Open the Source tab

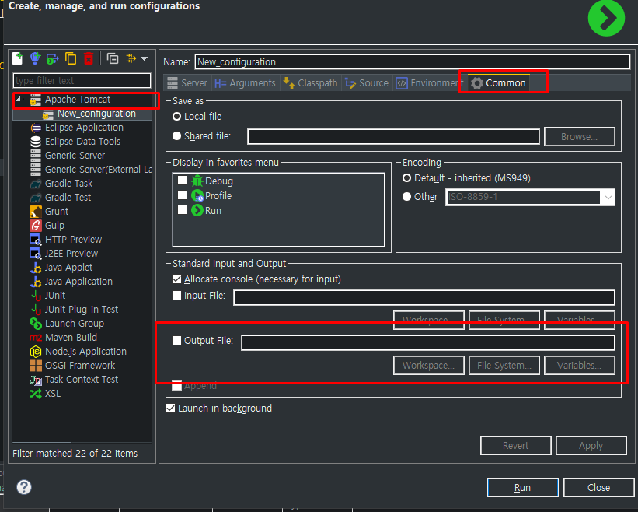367,83
